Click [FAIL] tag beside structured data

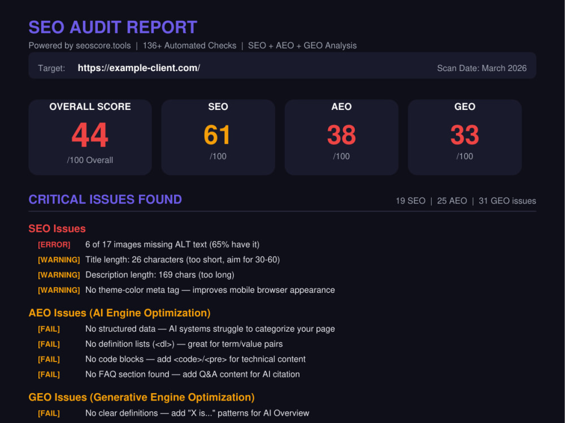(x=49, y=329)
